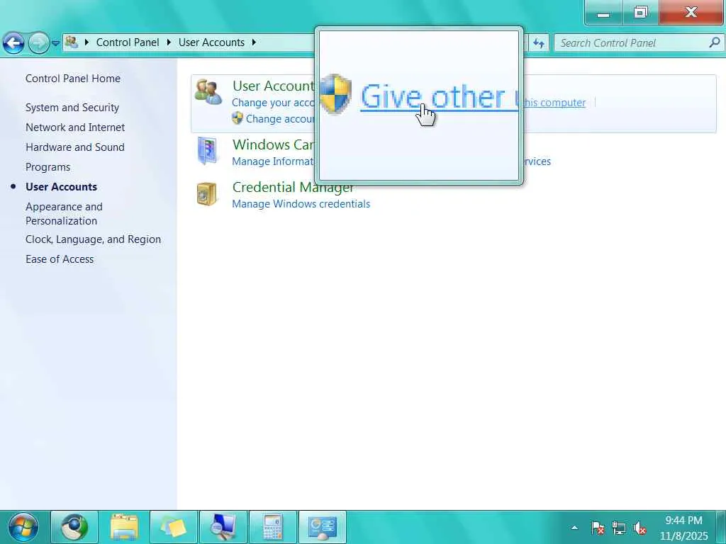Screen dimensions: 726x544
Task: Open the Windows CardSpace heading
Action: 273,144
